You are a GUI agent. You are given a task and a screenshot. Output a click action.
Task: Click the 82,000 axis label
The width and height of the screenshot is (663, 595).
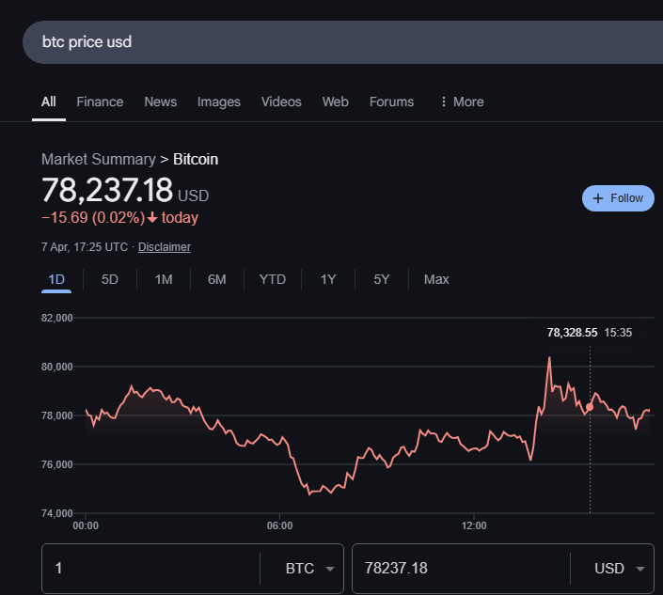pyautogui.click(x=56, y=318)
